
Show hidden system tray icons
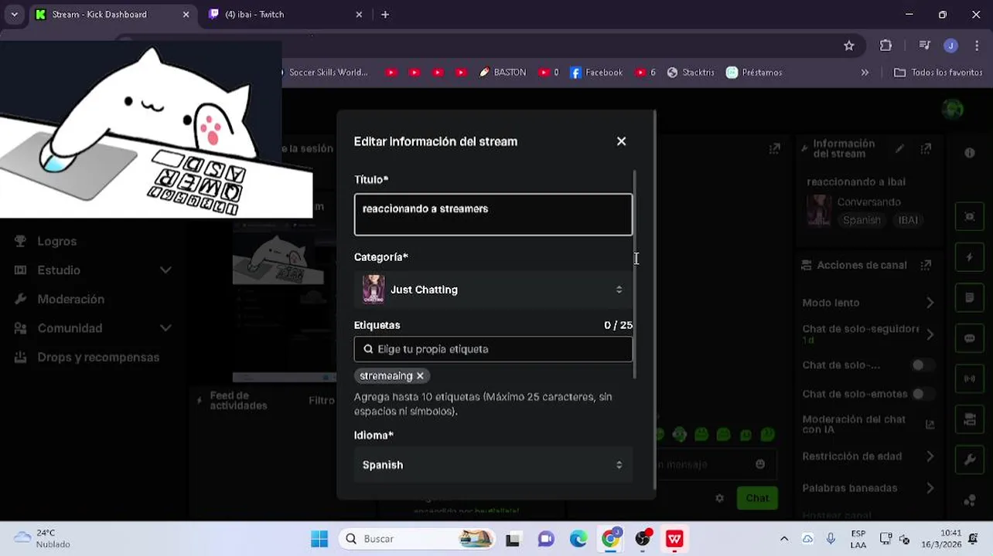tap(784, 539)
